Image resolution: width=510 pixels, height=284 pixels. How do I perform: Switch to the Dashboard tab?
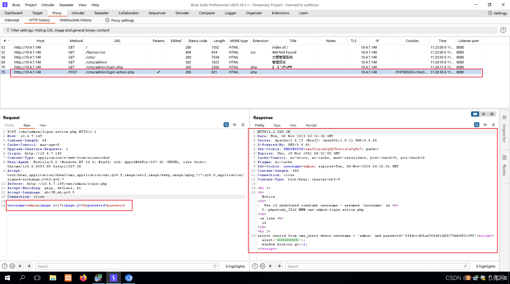point(13,13)
